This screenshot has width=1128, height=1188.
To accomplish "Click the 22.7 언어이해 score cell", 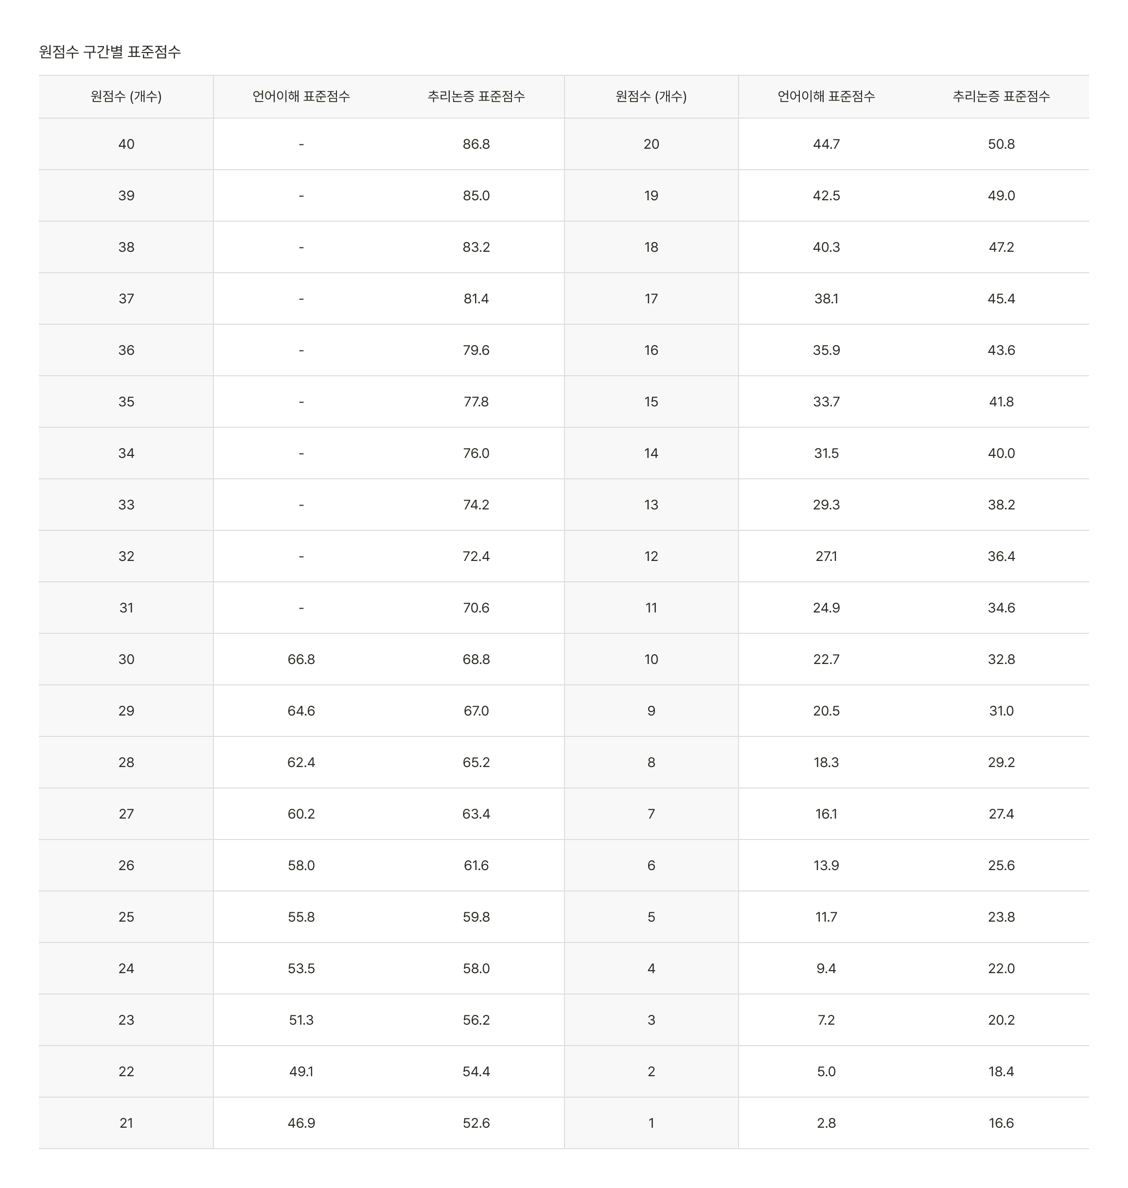I will coord(826,660).
